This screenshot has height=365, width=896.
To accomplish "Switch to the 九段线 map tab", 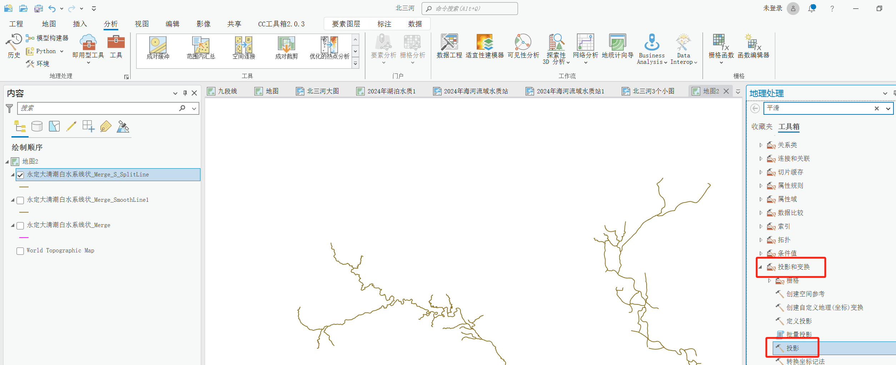I will point(222,91).
